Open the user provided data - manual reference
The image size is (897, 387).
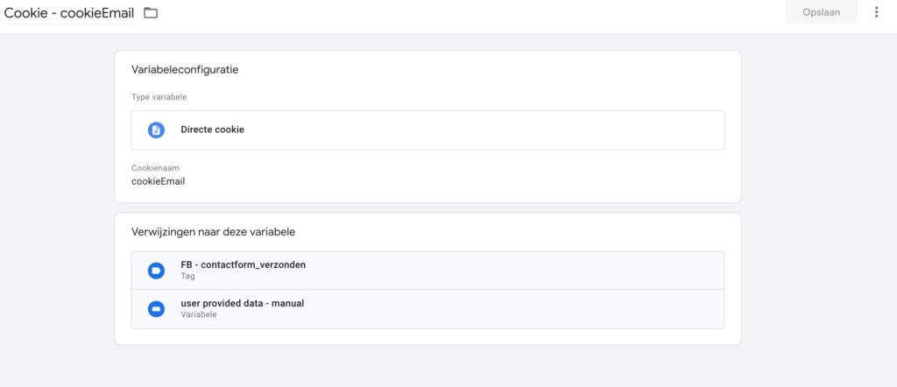tap(427, 309)
